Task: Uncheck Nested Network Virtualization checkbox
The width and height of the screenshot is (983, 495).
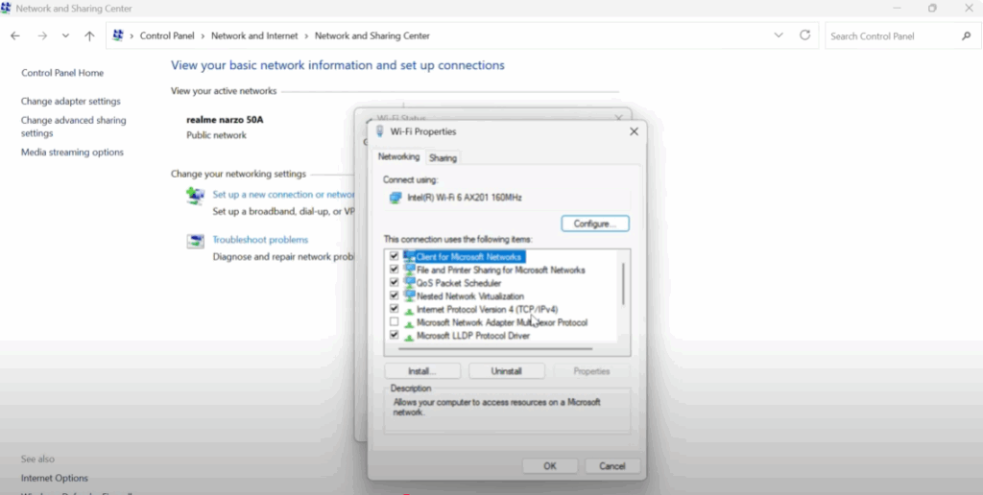Action: 394,295
